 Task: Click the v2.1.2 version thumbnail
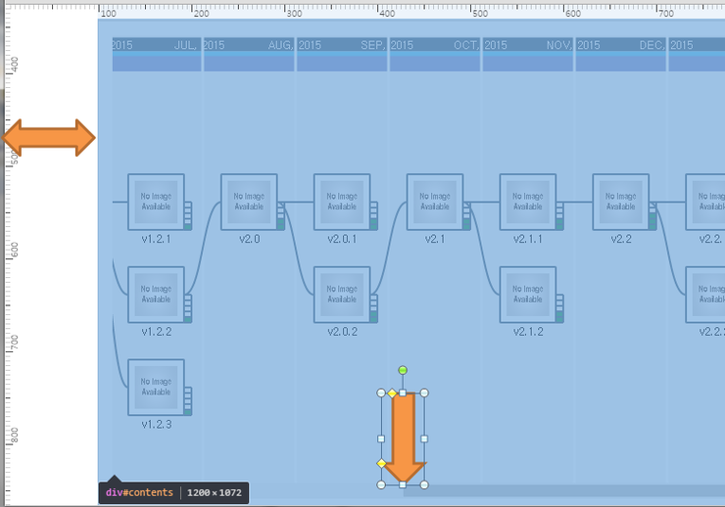point(527,294)
